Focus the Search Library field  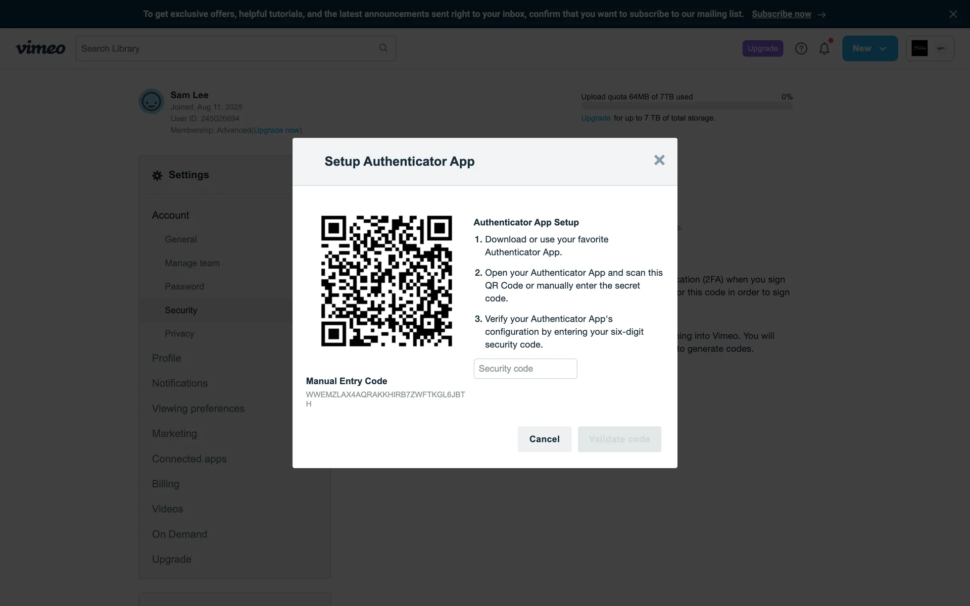(227, 48)
